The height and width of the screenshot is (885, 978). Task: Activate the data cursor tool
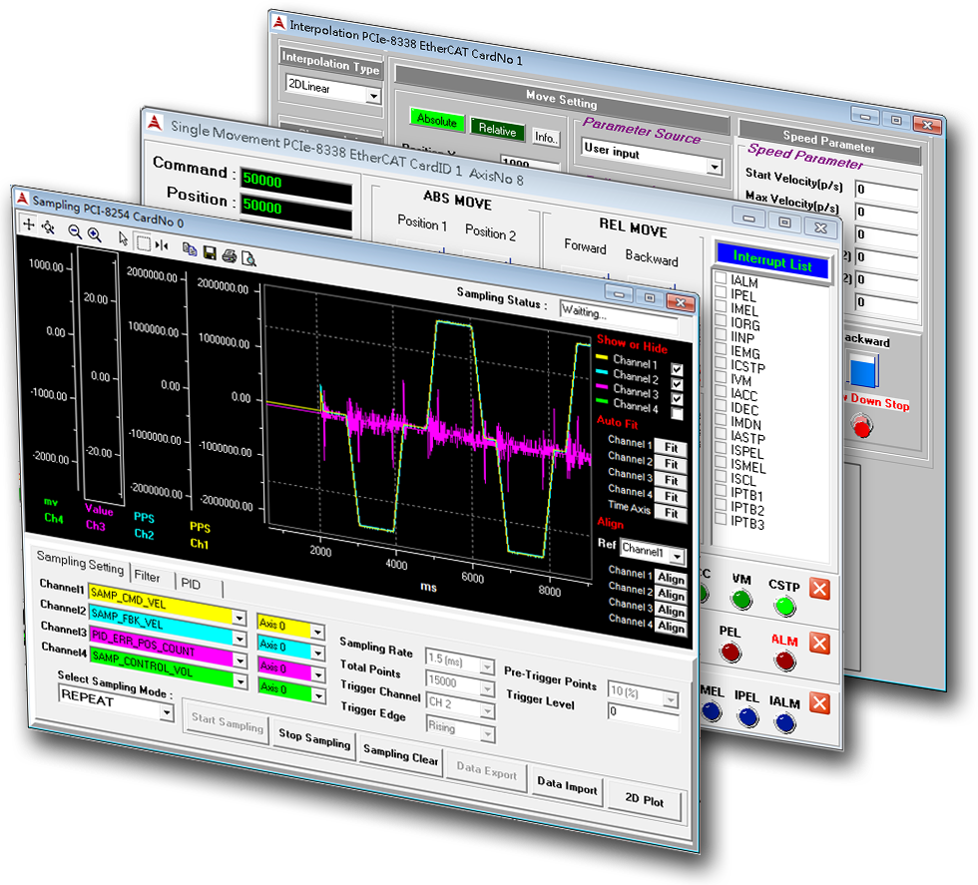tap(162, 244)
